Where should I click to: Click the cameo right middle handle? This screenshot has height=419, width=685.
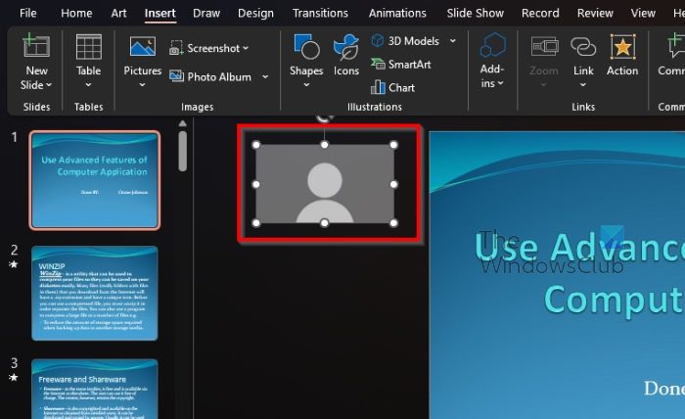point(393,184)
